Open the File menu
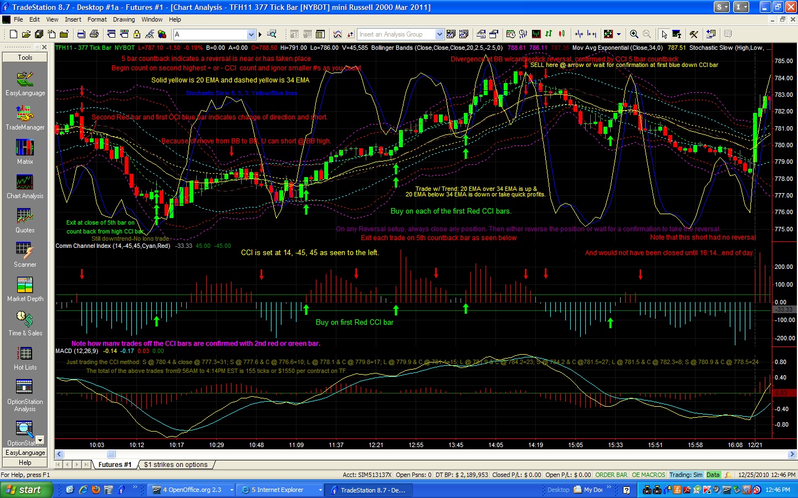The width and height of the screenshot is (798, 498). click(x=18, y=19)
